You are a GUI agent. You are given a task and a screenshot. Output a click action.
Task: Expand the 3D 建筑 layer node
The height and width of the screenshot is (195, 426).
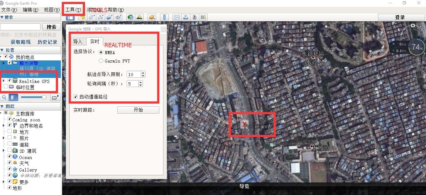(3, 151)
